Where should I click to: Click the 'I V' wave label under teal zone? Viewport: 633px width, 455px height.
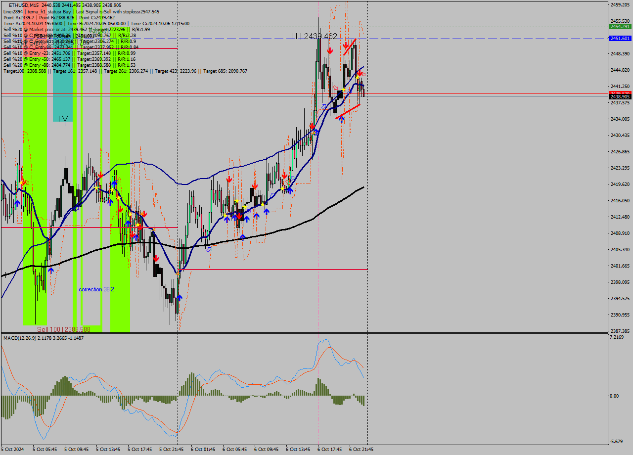tap(63, 119)
